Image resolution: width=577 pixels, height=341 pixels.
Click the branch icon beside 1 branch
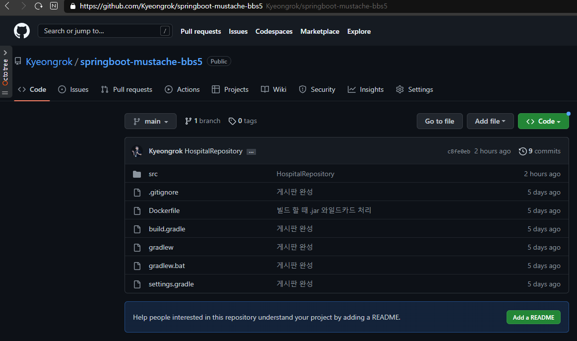click(x=188, y=121)
